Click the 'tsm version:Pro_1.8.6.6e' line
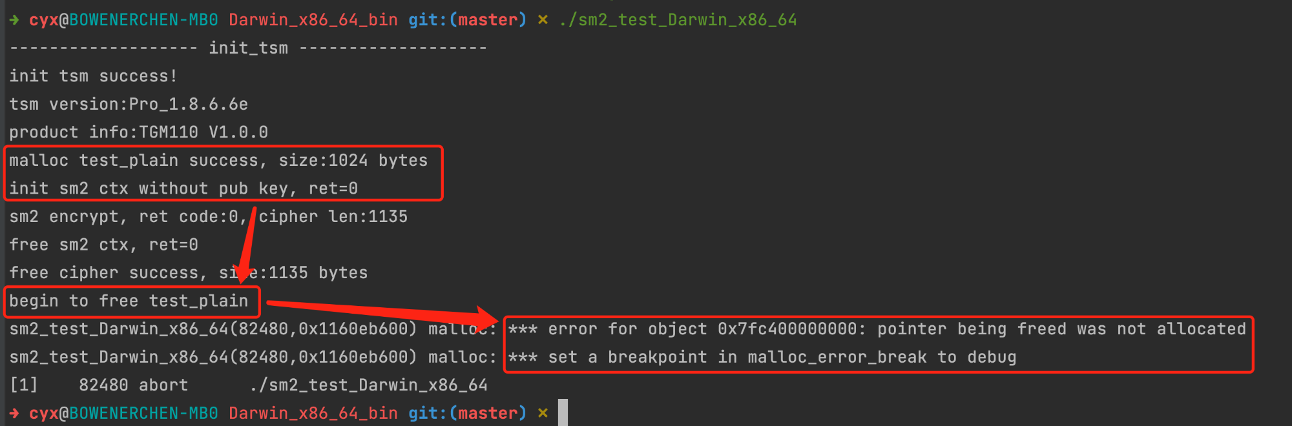The height and width of the screenshot is (426, 1292). point(129,104)
